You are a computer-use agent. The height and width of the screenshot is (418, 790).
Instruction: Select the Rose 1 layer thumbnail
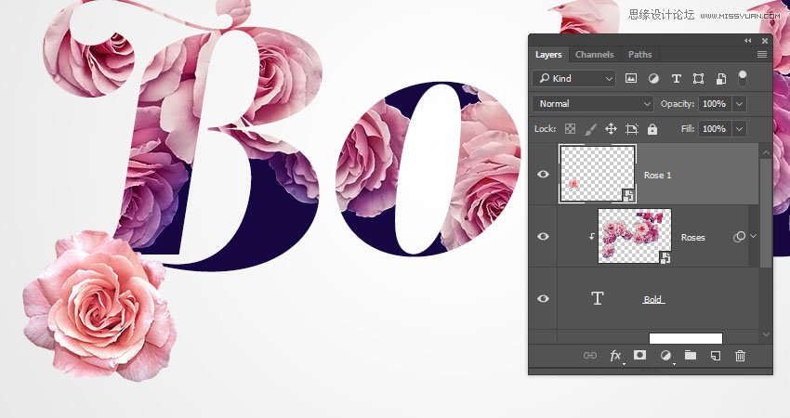[598, 174]
